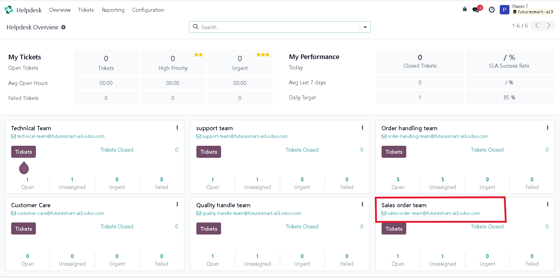Image resolution: width=560 pixels, height=278 pixels.
Task: Click Tickets button on Order handling team
Action: 394,152
